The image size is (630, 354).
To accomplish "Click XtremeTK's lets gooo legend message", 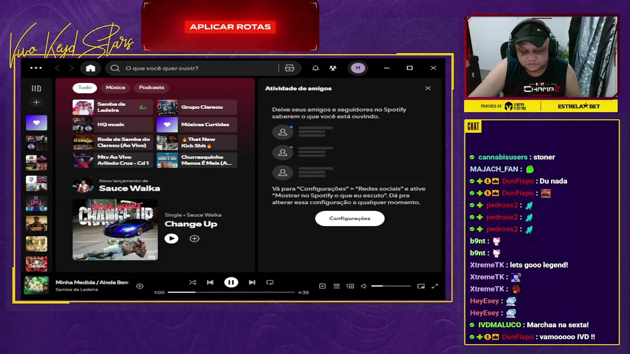I will (x=539, y=265).
